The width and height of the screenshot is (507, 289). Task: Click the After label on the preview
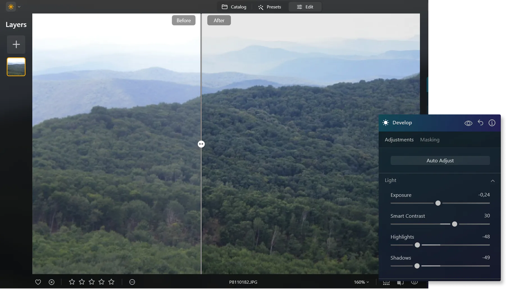219,20
